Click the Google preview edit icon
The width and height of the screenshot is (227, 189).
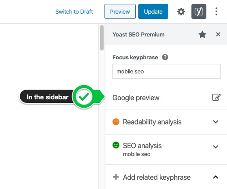(216, 97)
